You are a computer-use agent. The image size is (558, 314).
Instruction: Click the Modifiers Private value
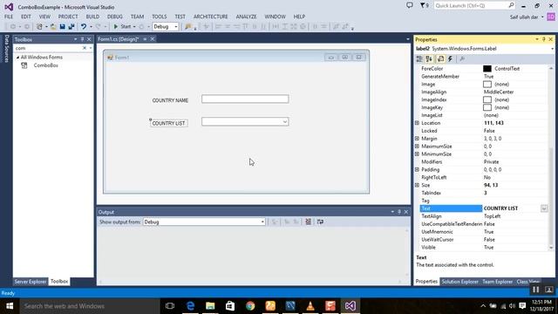491,162
